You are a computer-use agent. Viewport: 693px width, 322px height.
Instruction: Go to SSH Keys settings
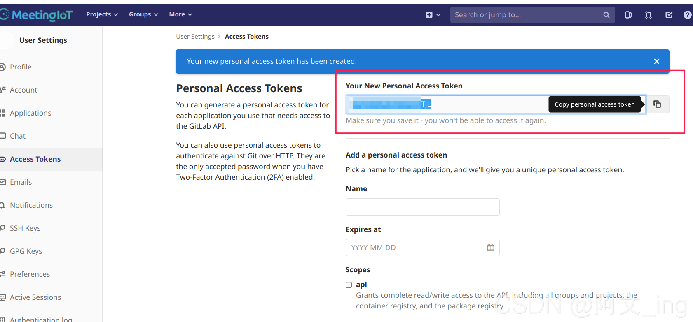point(25,228)
